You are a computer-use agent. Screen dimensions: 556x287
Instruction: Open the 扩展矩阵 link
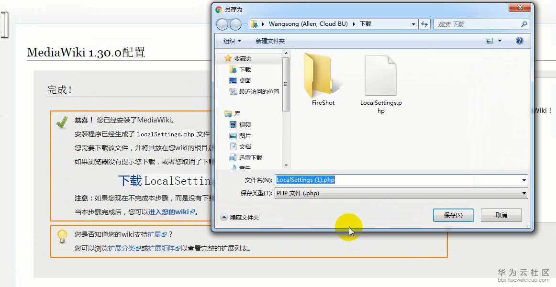click(x=164, y=248)
